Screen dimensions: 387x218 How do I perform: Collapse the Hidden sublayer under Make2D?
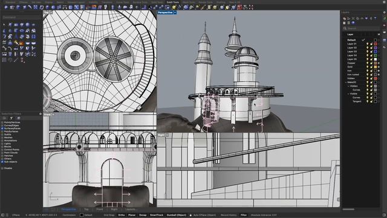[348, 86]
